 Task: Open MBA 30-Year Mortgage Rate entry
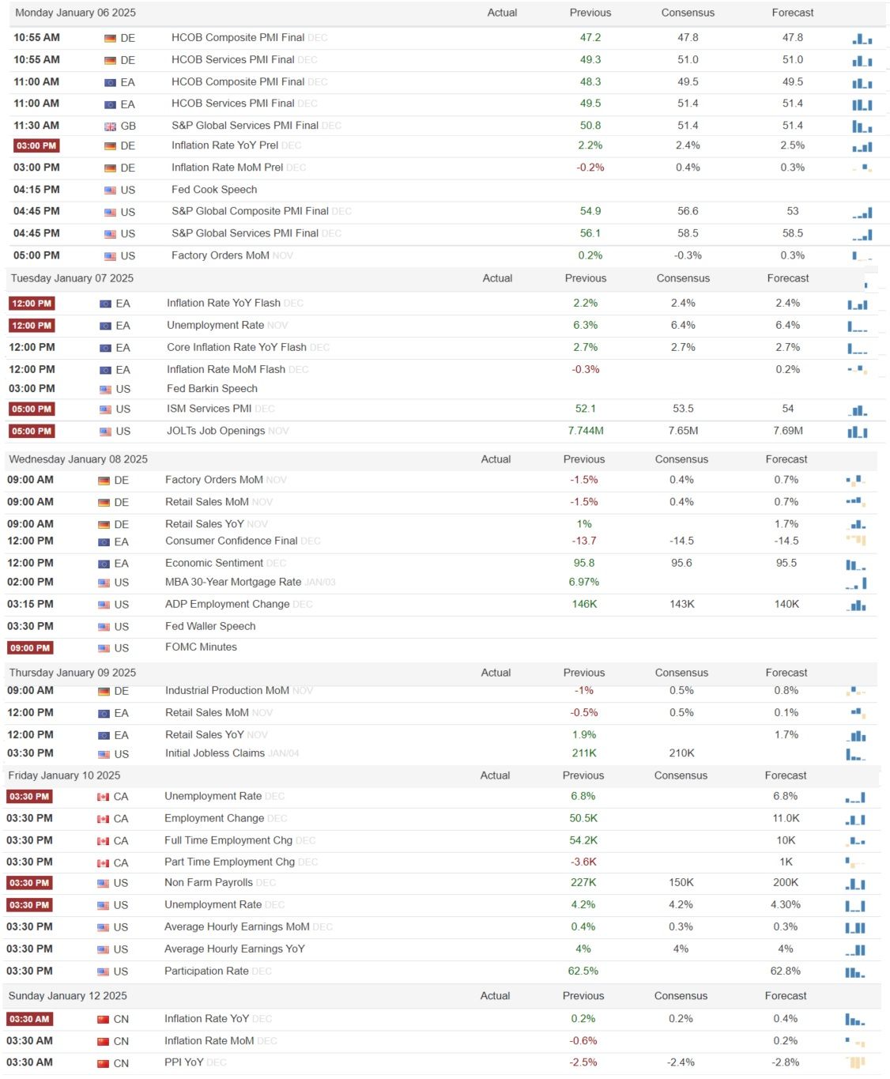pos(233,583)
